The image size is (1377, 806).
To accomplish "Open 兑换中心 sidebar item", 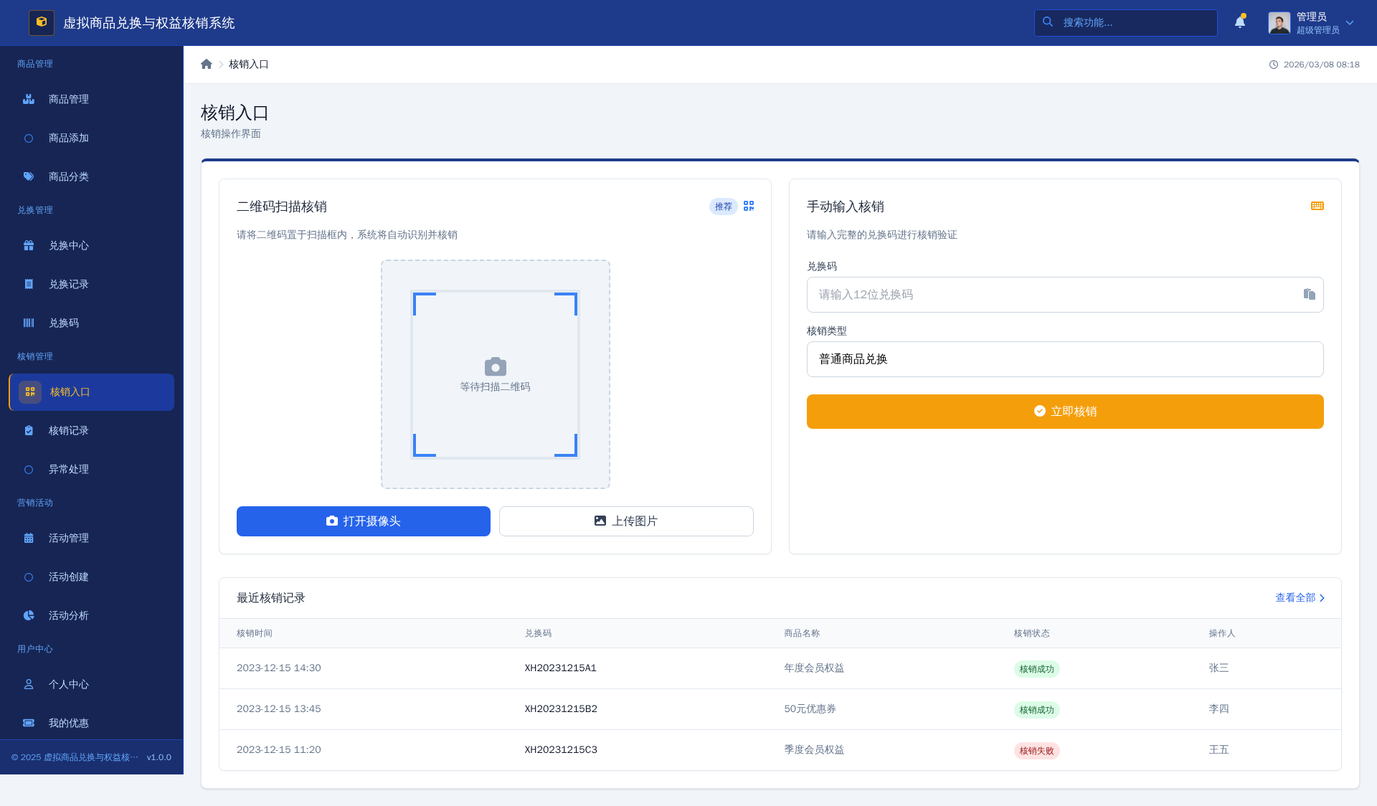I will [x=69, y=246].
